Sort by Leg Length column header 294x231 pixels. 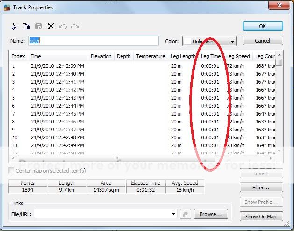(x=183, y=56)
